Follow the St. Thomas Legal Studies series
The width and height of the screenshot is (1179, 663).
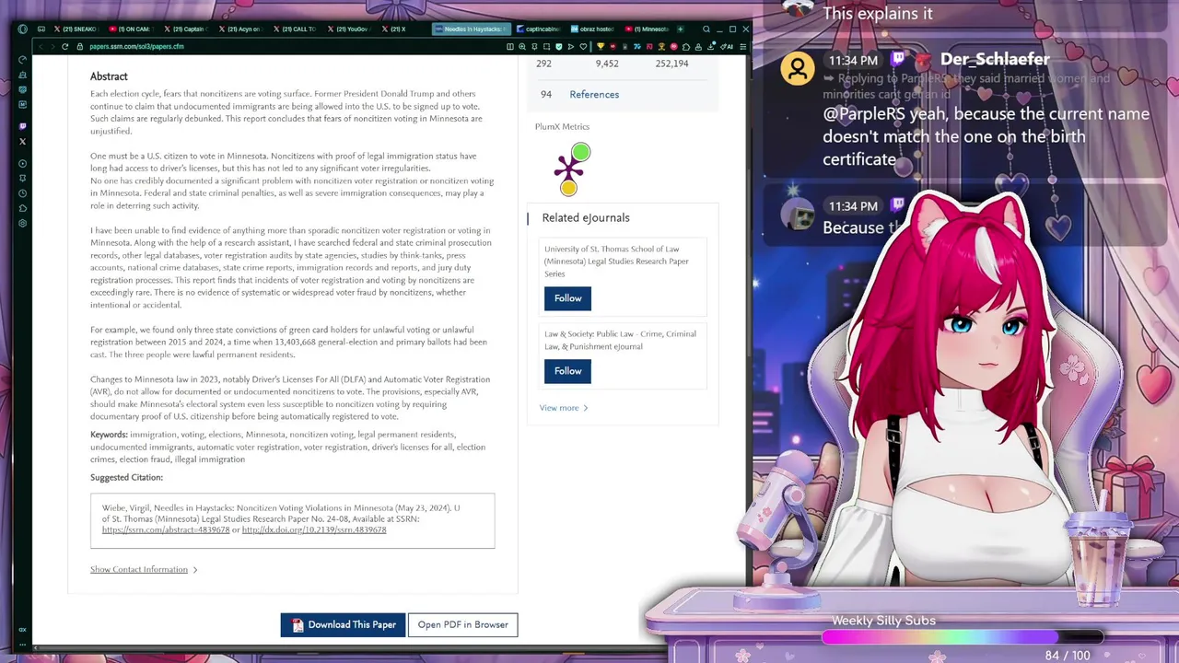pos(567,298)
